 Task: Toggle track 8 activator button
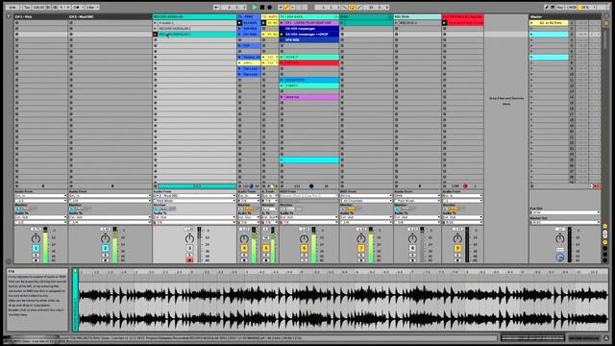(x=412, y=248)
